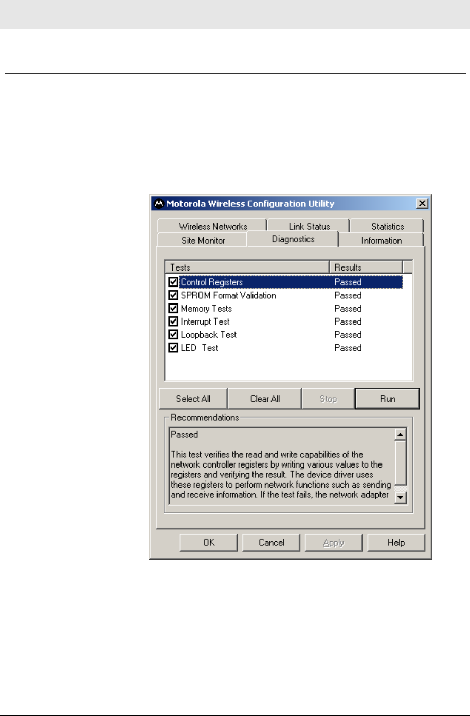Viewport: 470px width, 716px height.
Task: Open the Link Status tab
Action: coord(309,226)
